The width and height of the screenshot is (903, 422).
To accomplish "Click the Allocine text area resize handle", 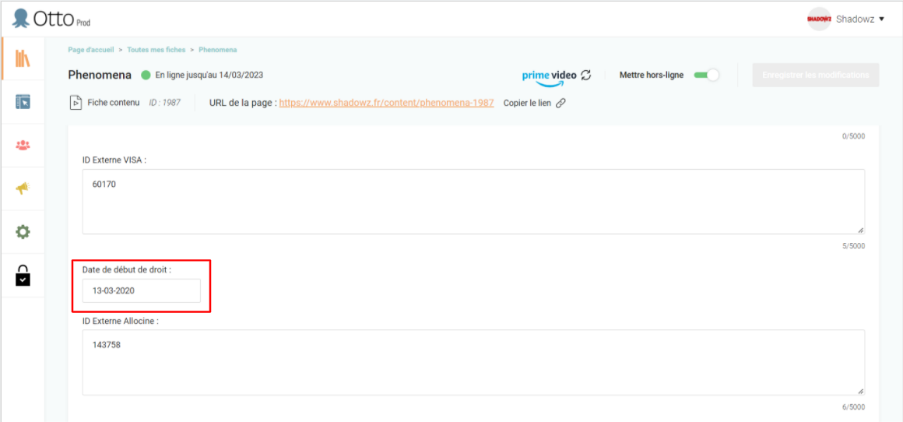I will pos(860,392).
